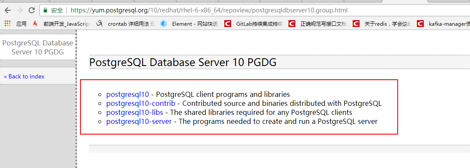This screenshot has height=168, width=470.
Task: Click the main heading PostgreSQL Database Server 10 PGDG
Action: (183, 63)
